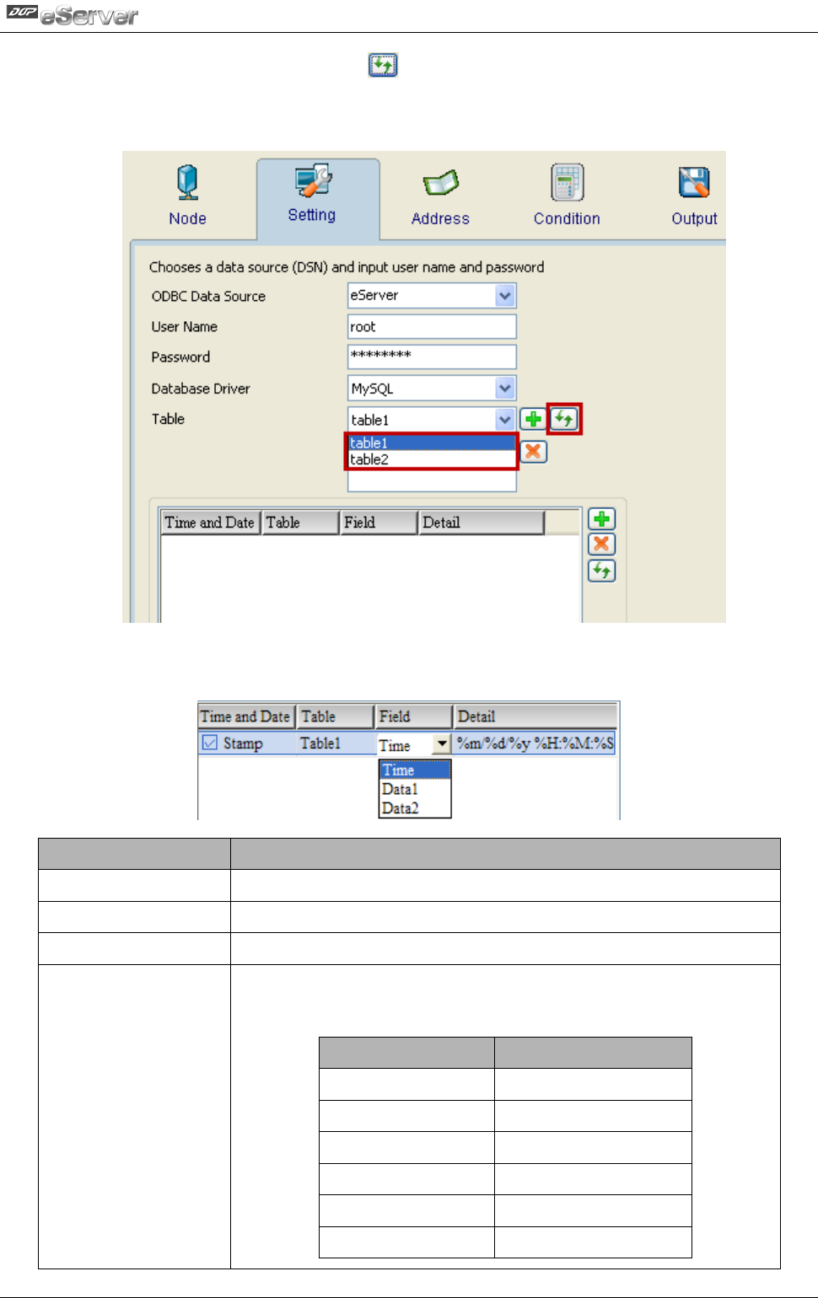Screen dimensions: 818x1298
Task: Click the Database Driver label
Action: coord(201,389)
